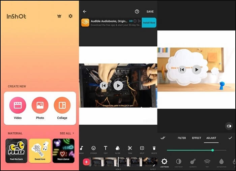This screenshot has height=171, width=236.
Task: Choose the Photo creation option
Action: (40, 105)
